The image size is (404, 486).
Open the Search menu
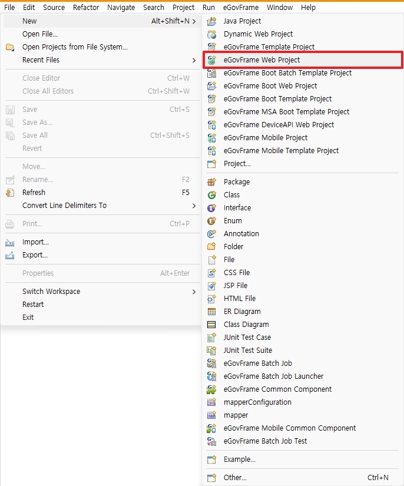tap(154, 8)
